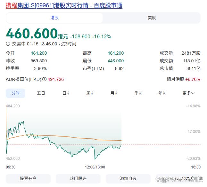
Task: Select the 分时 chart view
Action: 16,93
